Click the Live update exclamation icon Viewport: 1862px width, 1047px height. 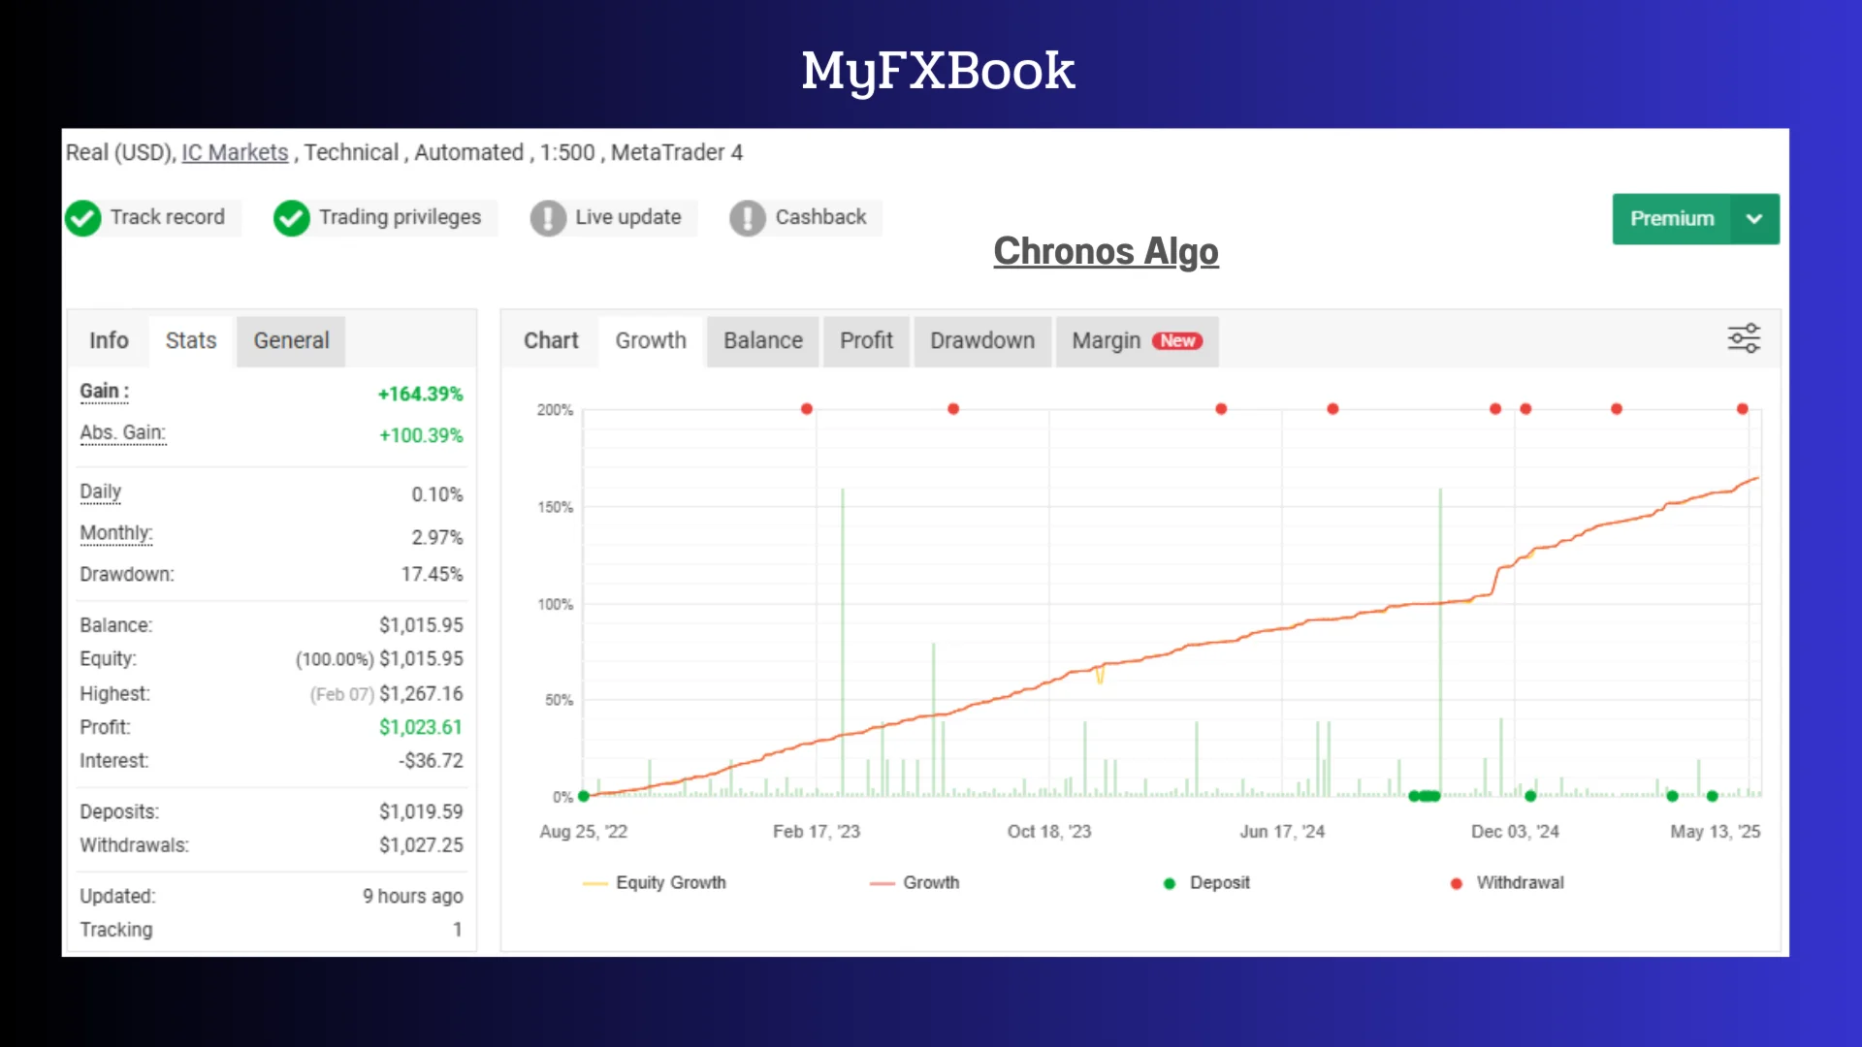(x=548, y=218)
